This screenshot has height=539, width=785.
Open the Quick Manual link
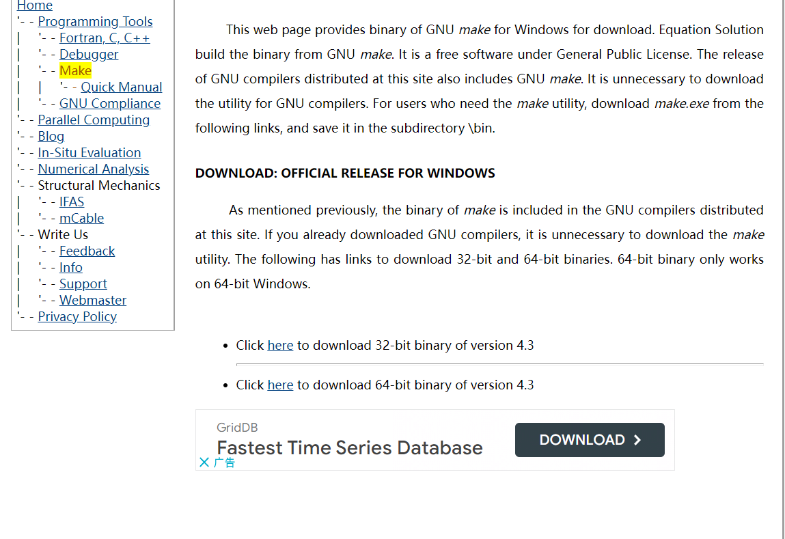[122, 87]
